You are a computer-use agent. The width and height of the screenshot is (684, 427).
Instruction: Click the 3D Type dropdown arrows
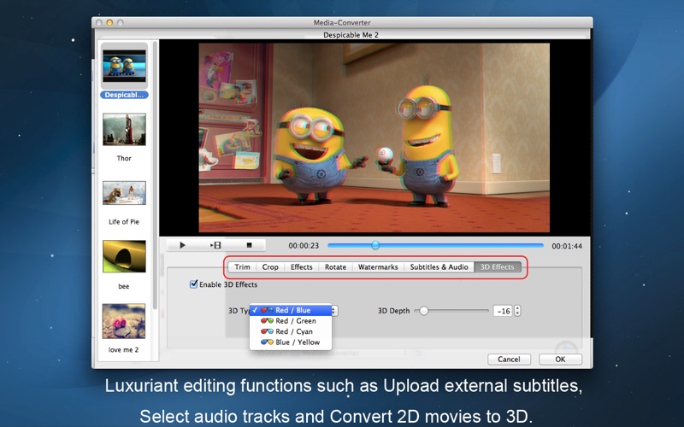[334, 311]
